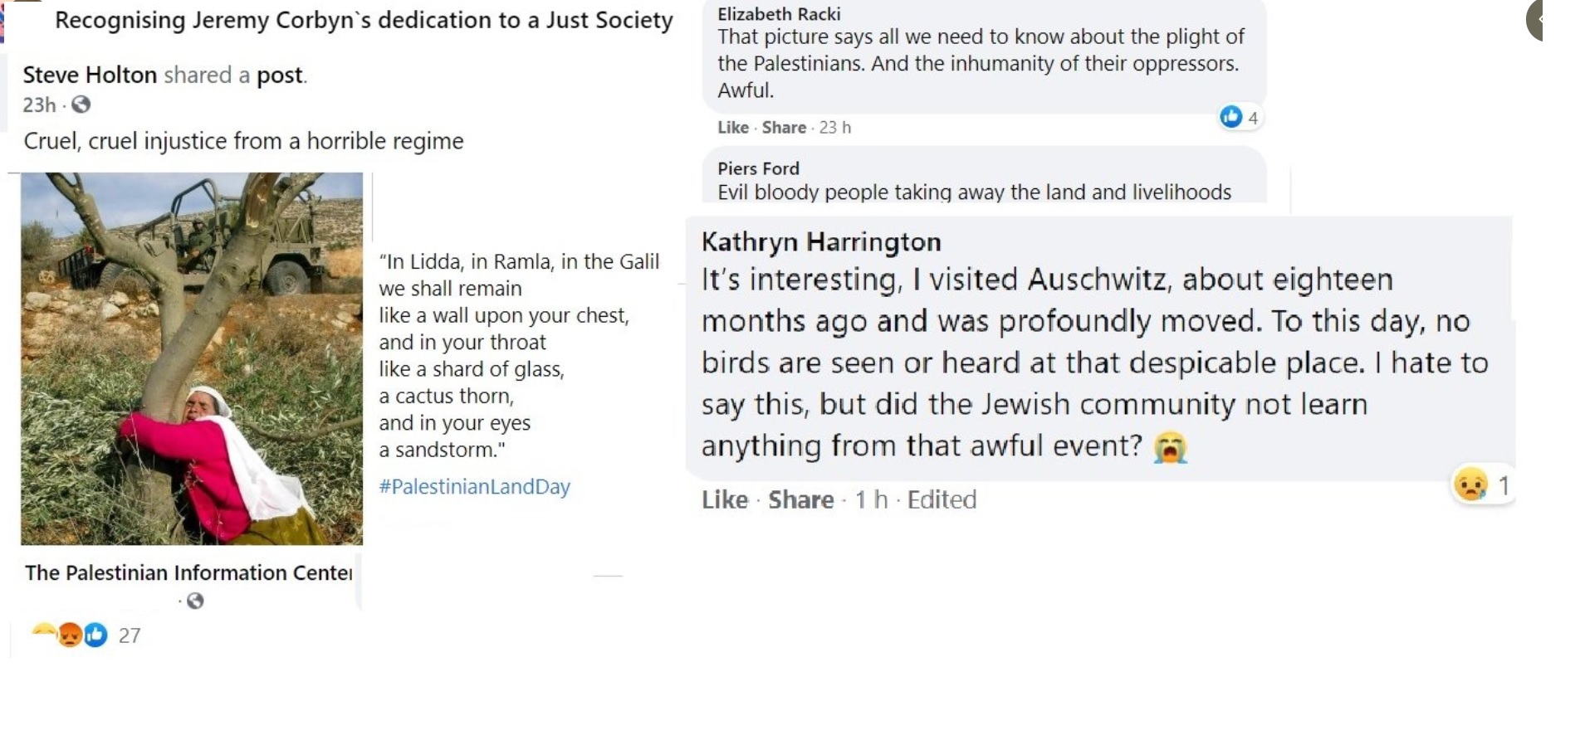This screenshot has height=735, width=1580.
Task: Open The Palestinian Information Center page
Action: point(188,572)
